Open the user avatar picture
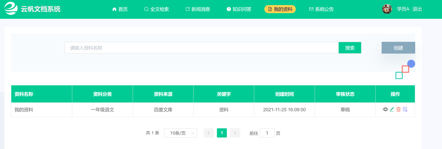Screen dimensions: 442x149 387,9
